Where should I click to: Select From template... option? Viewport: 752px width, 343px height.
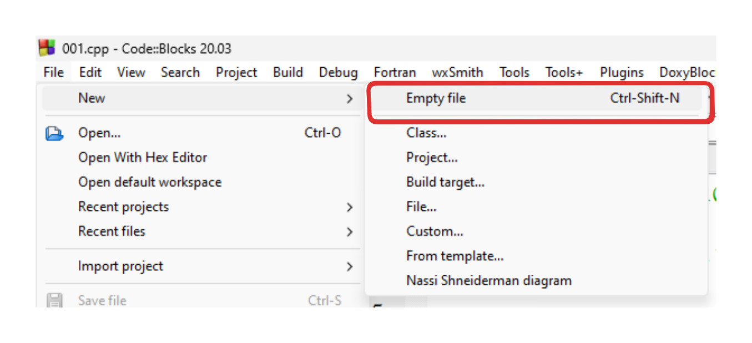pos(455,256)
